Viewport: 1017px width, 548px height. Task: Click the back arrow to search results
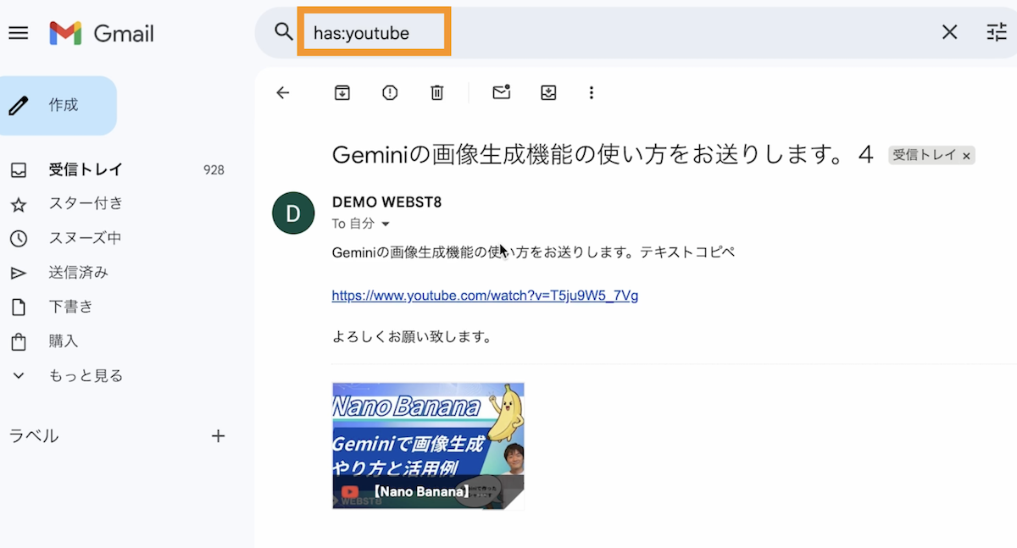283,93
